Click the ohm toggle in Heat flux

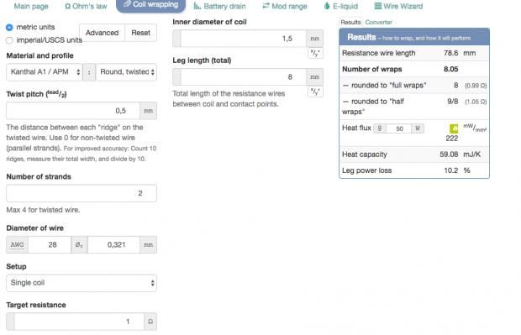(x=380, y=128)
